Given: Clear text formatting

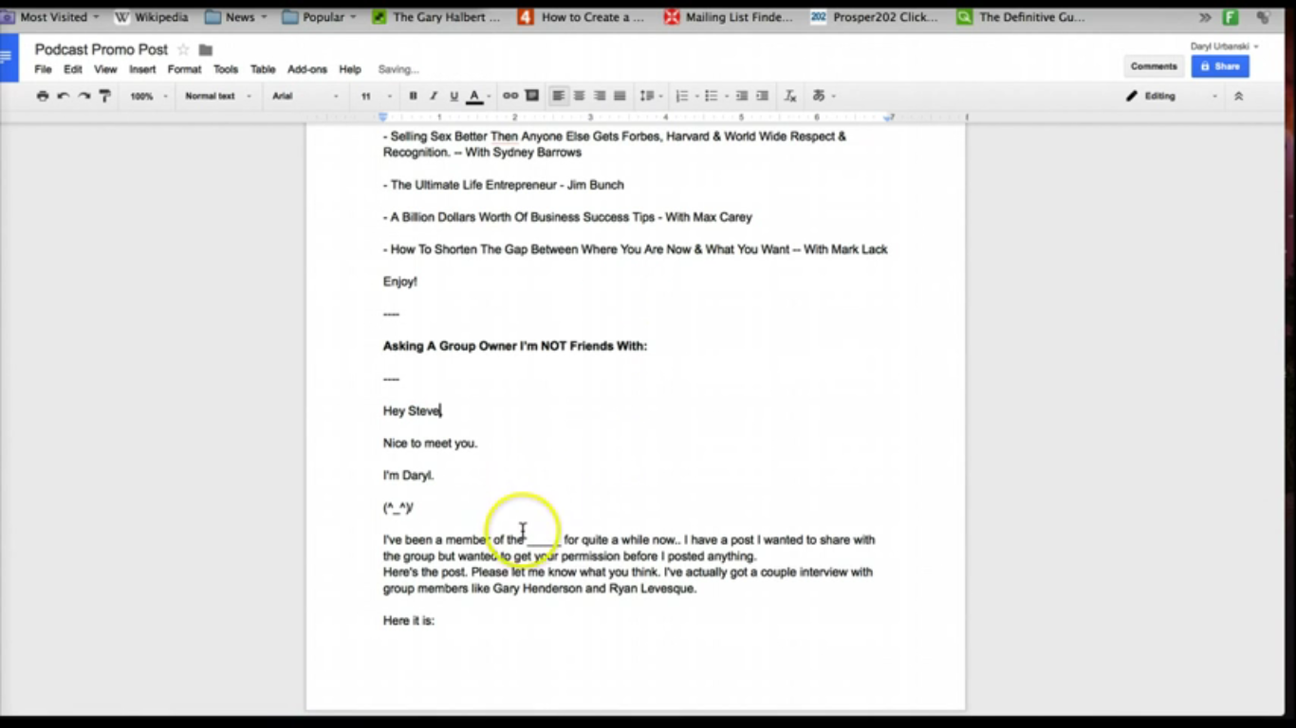Looking at the screenshot, I should coord(790,96).
